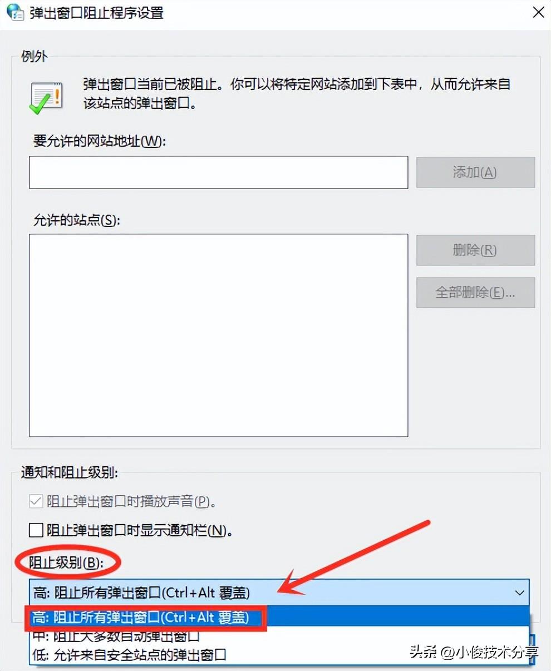Click the circled 阻止级别(B) label
The height and width of the screenshot is (671, 551).
click(66, 563)
